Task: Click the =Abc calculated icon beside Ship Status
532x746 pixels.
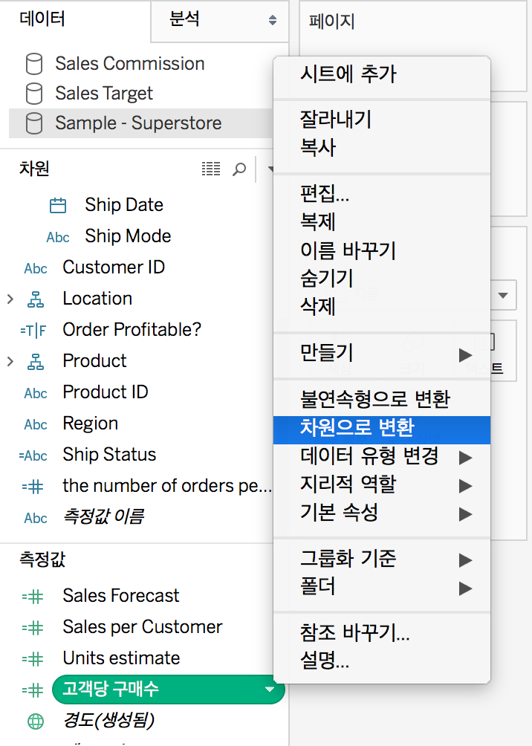Action: pos(33,455)
